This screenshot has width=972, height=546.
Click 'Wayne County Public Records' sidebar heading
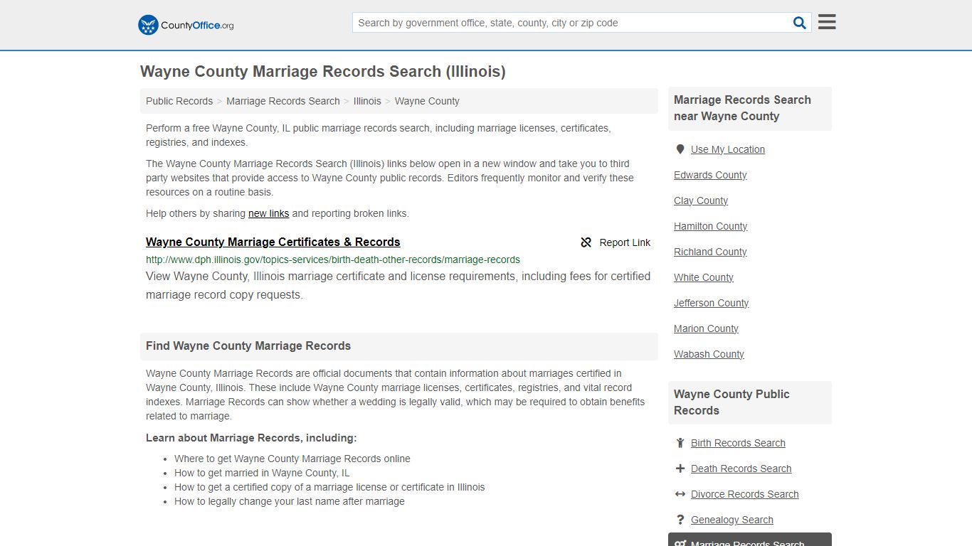pos(731,402)
